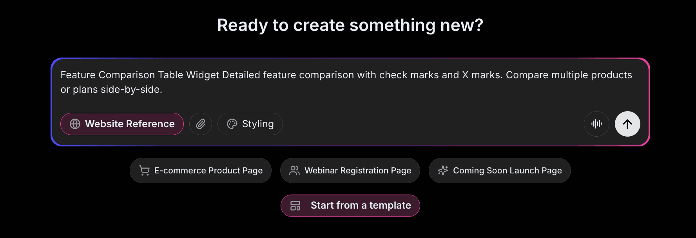This screenshot has width=696, height=238.
Task: Open Start from a template
Action: coord(350,205)
